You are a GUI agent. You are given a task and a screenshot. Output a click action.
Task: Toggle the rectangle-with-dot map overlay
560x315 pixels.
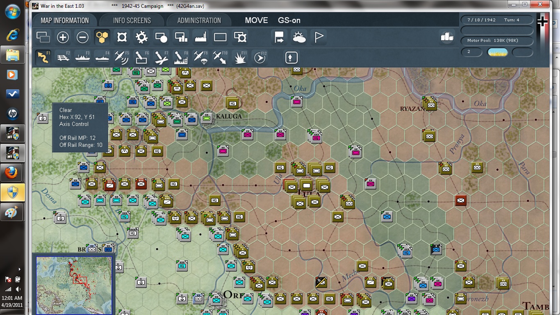(x=161, y=38)
